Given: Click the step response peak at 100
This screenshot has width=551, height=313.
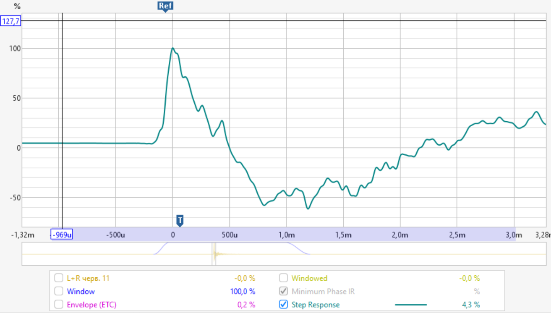Looking at the screenshot, I should click(x=172, y=48).
